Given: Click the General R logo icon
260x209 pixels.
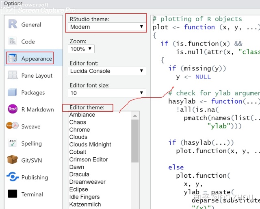Looking at the screenshot, I should point(13,24).
